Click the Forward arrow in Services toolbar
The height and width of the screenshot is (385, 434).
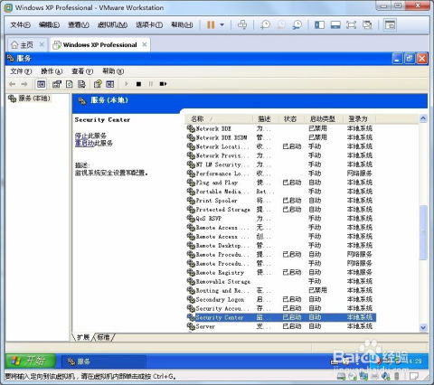(x=24, y=84)
